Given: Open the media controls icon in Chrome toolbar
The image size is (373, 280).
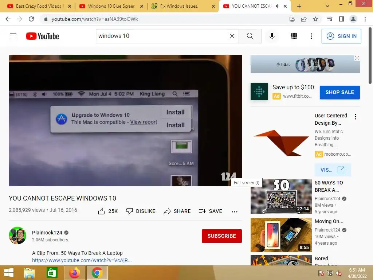Looking at the screenshot, I should coord(330,19).
